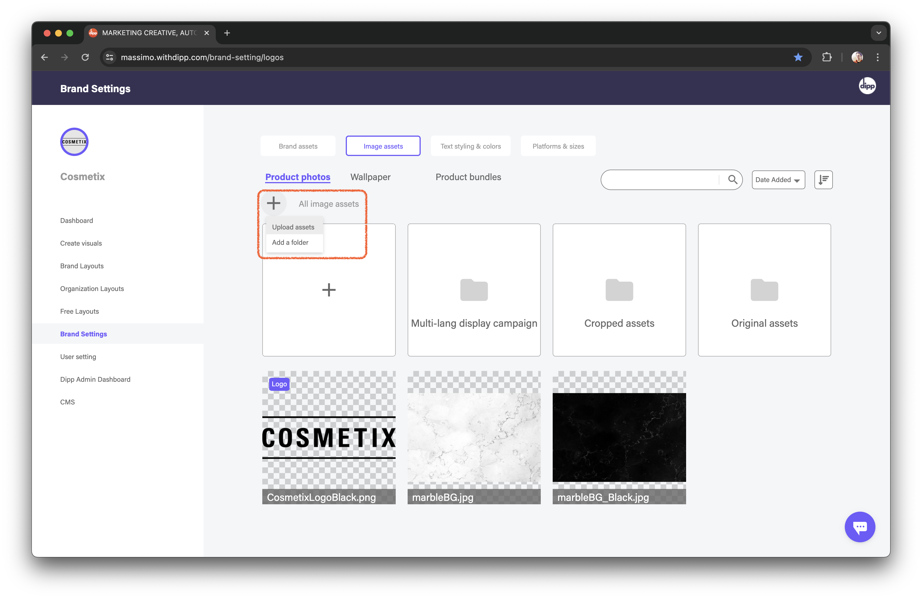922x599 pixels.
Task: Open Brand Layouts page
Action: [82, 266]
